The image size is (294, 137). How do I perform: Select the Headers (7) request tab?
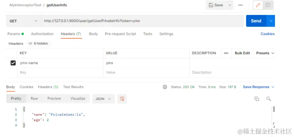tap(71, 34)
